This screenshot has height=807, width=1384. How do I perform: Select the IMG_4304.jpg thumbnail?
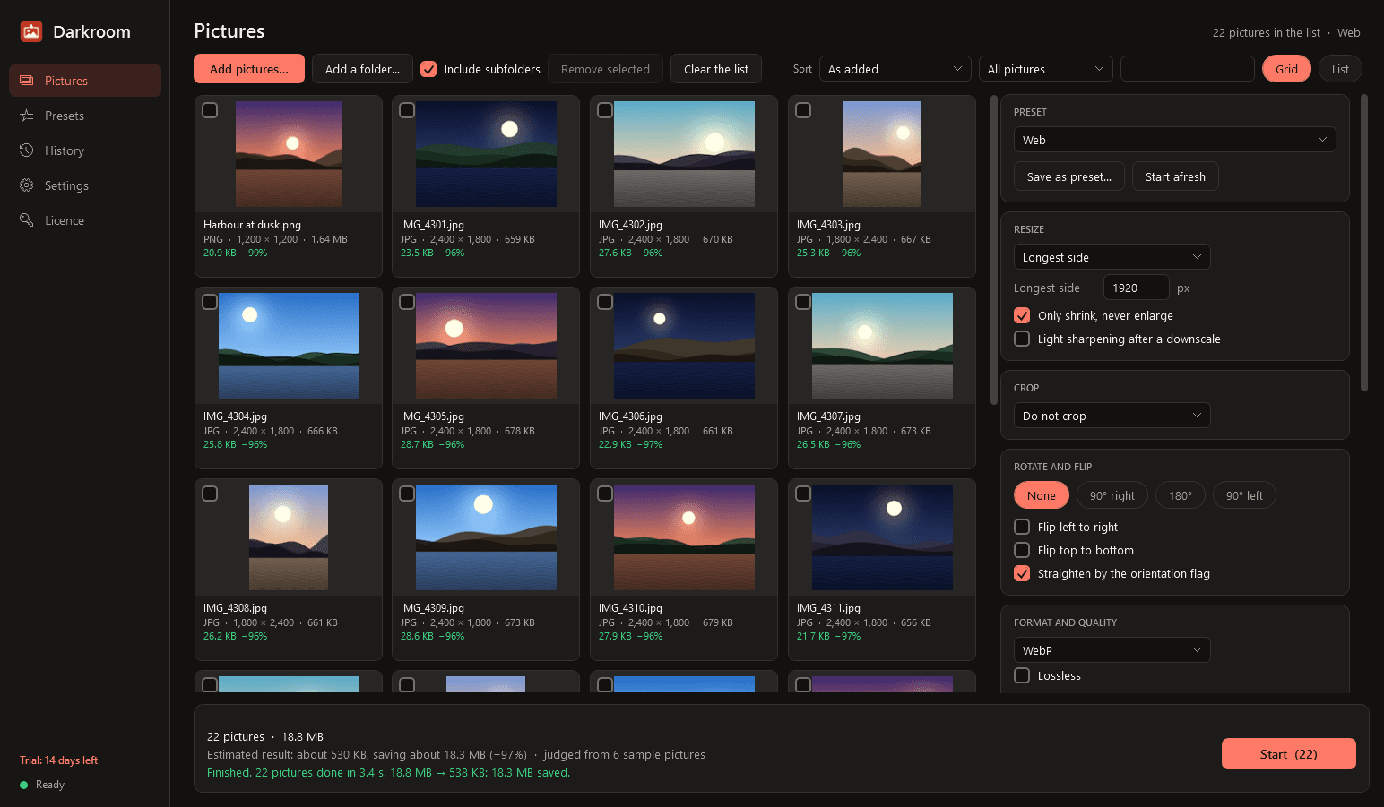pyautogui.click(x=289, y=346)
